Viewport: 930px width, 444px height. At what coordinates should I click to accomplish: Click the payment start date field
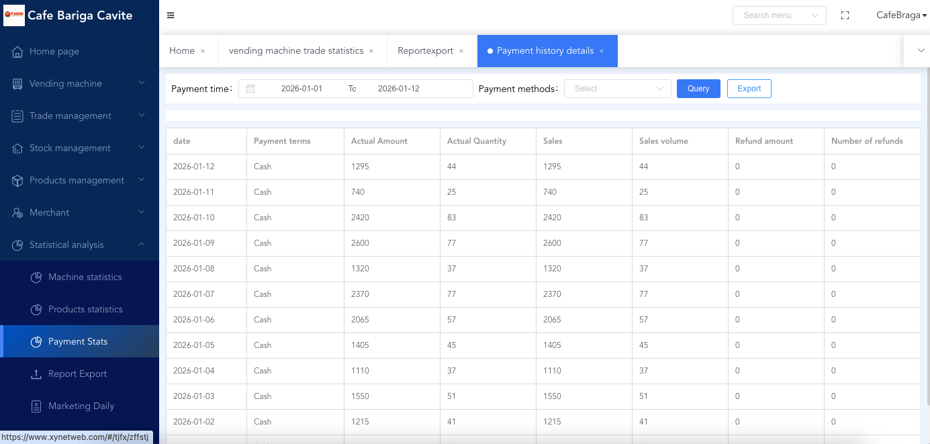(301, 89)
